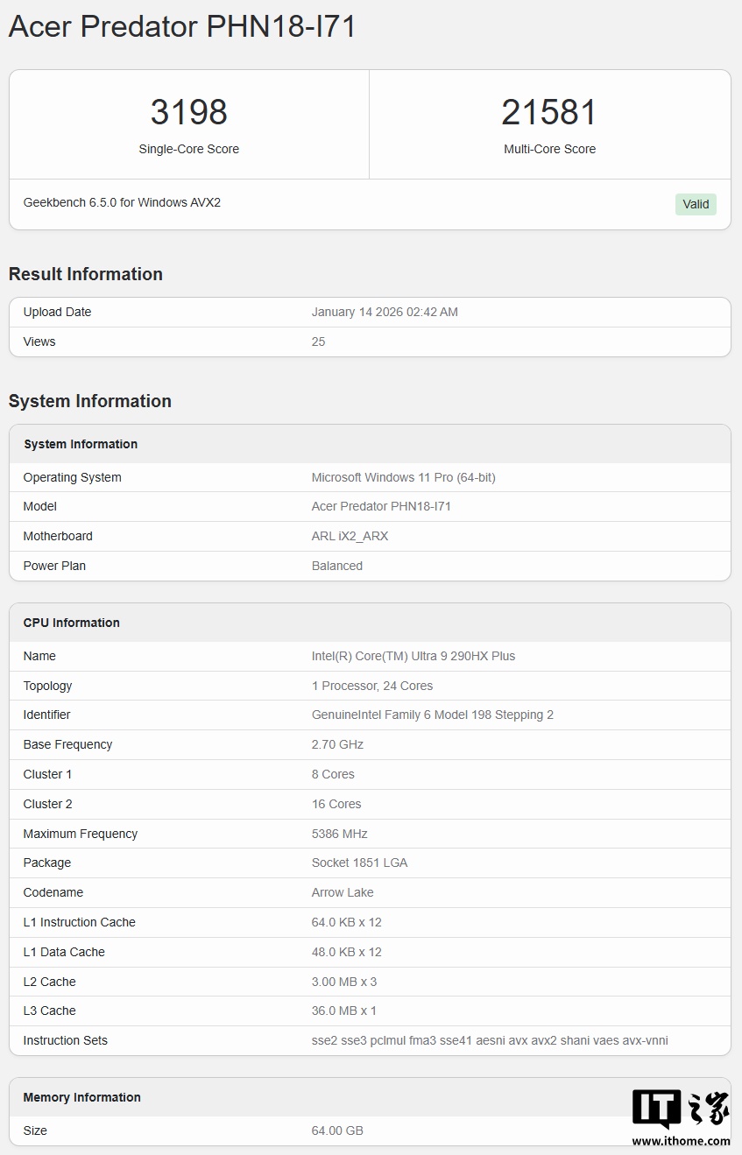Click the System Information table header
Image resolution: width=742 pixels, height=1155 pixels.
pos(81,444)
